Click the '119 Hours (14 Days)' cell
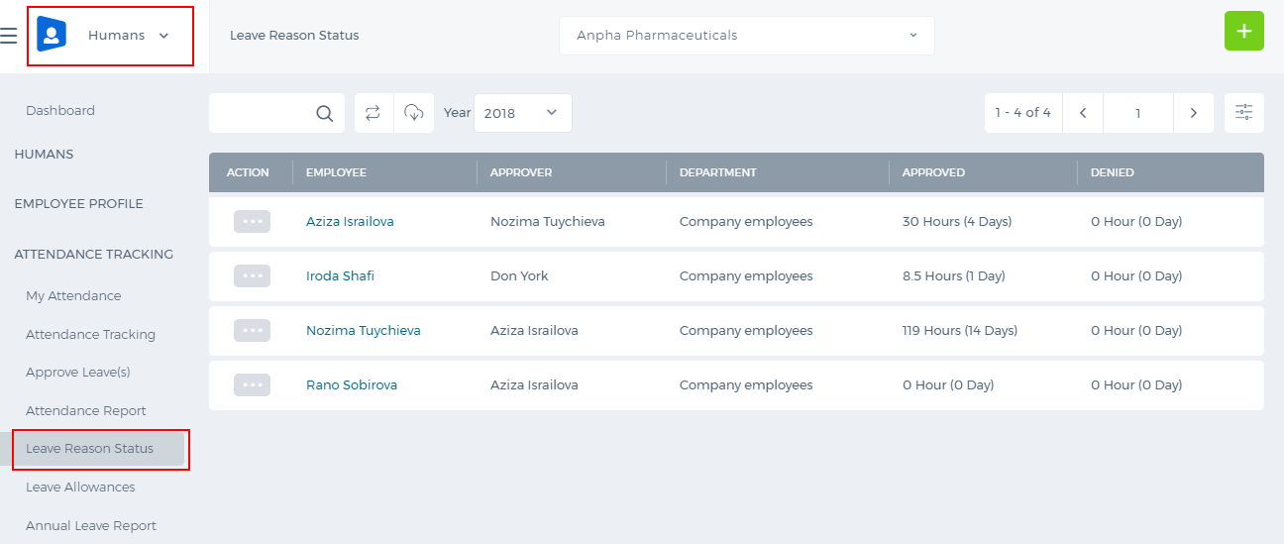Image resolution: width=1284 pixels, height=544 pixels. [960, 331]
